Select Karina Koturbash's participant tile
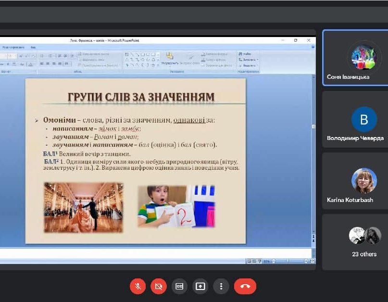The height and width of the screenshot is (302, 388). pyautogui.click(x=355, y=181)
